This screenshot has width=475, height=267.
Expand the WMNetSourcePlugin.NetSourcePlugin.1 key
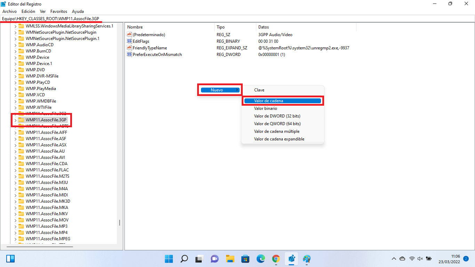(x=15, y=39)
